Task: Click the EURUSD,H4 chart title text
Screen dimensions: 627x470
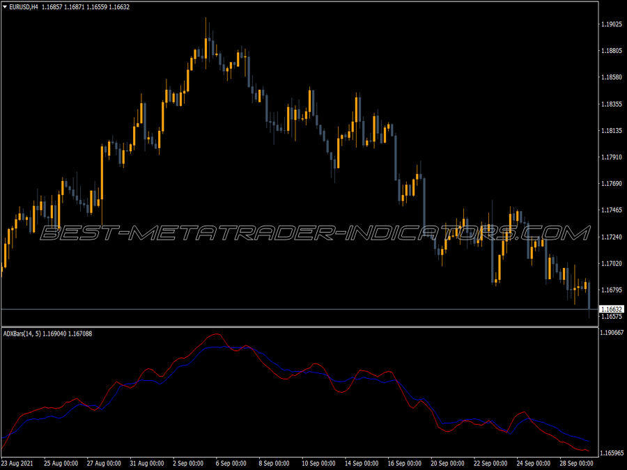Action: [24, 7]
